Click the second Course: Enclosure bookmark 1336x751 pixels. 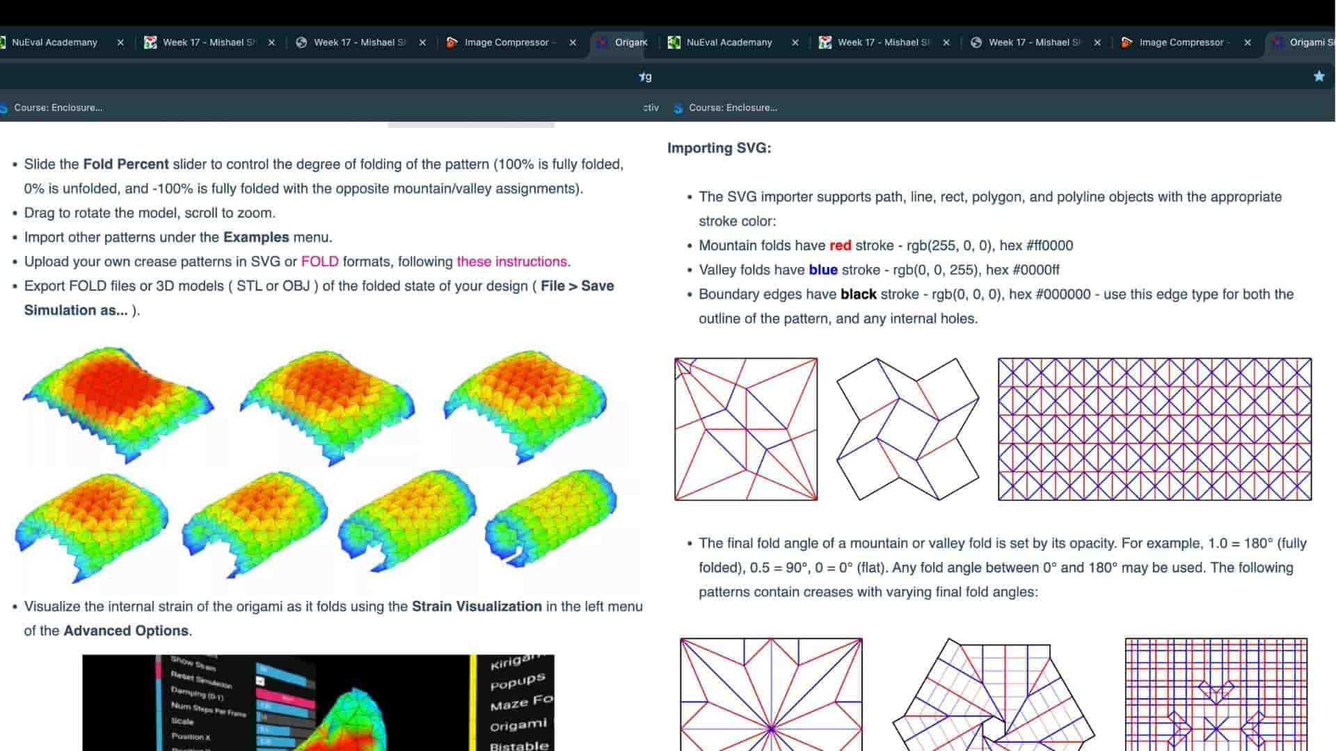coord(726,108)
